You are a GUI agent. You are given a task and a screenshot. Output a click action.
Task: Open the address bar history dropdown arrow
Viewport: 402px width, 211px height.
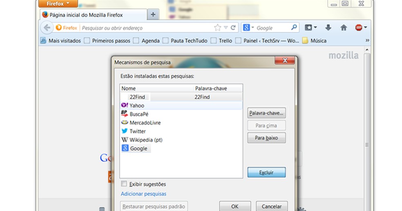(226, 28)
